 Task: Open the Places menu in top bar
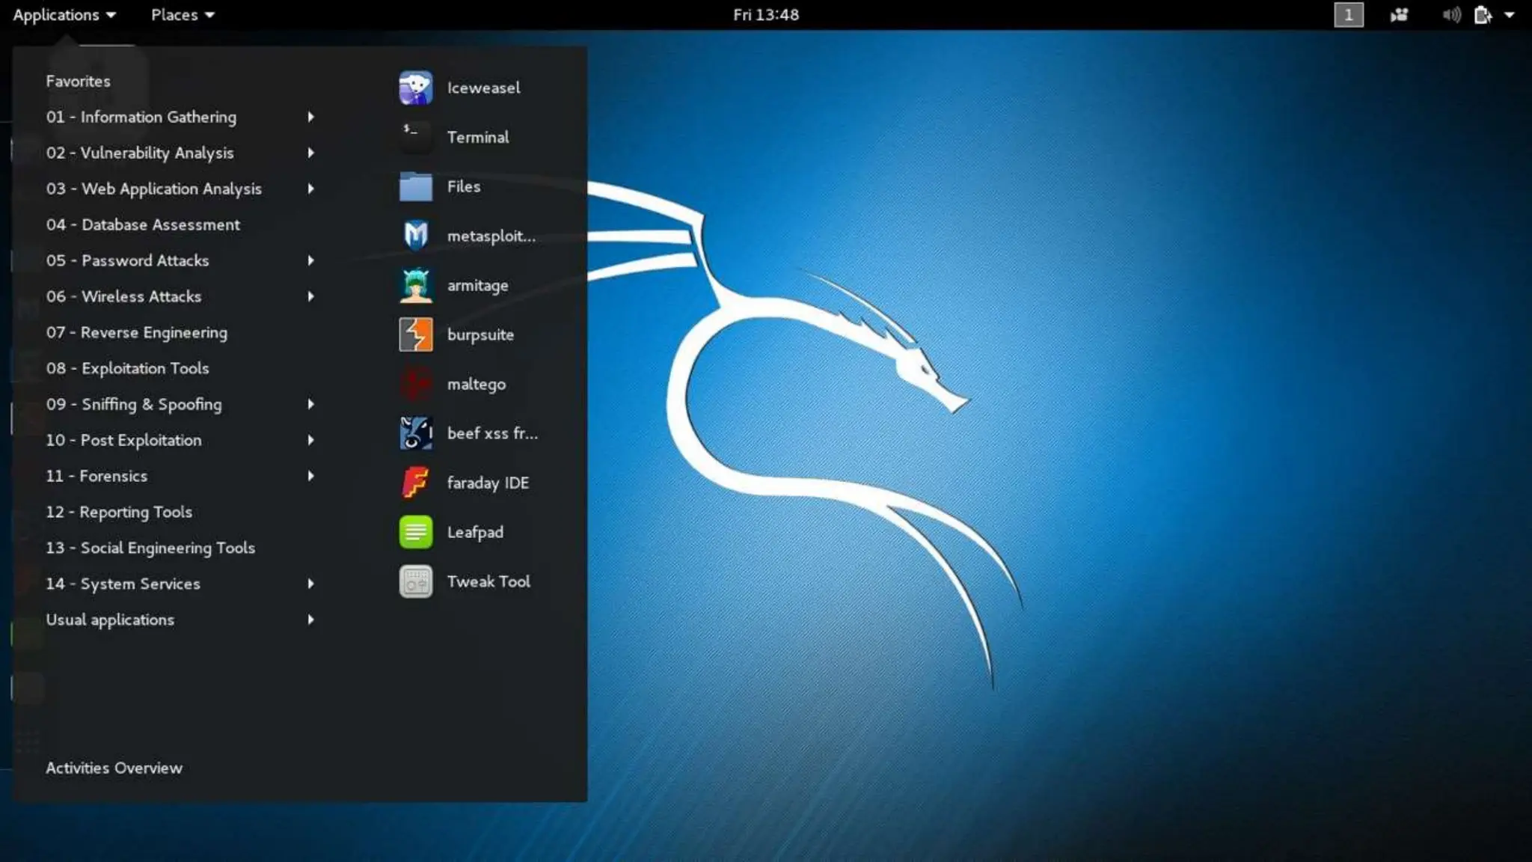[182, 15]
